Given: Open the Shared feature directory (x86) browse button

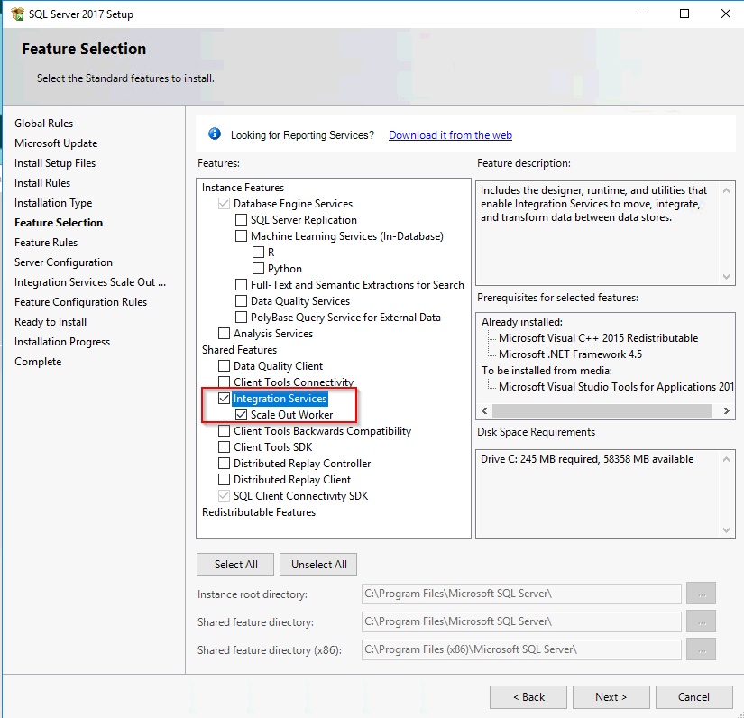Looking at the screenshot, I should (x=701, y=649).
